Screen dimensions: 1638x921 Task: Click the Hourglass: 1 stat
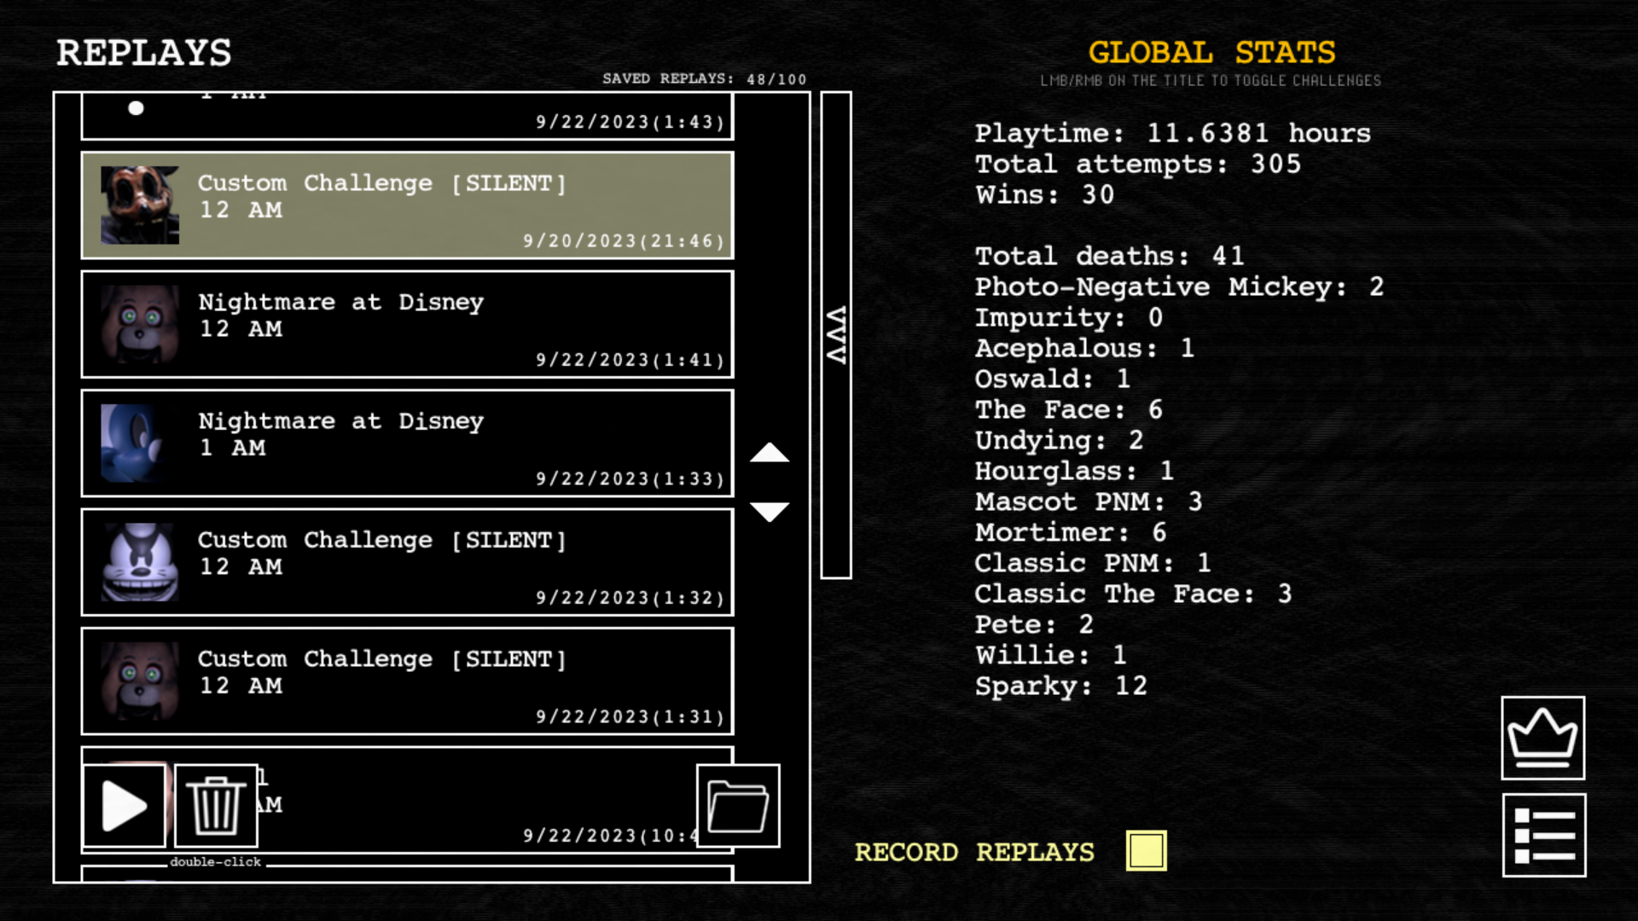[1075, 472]
